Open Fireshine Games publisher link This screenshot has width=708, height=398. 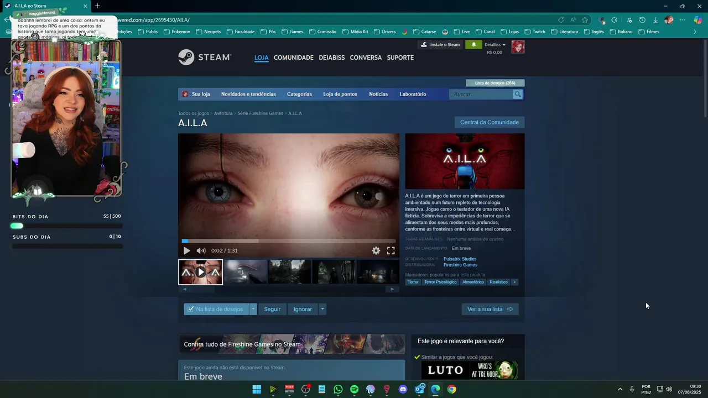point(460,265)
